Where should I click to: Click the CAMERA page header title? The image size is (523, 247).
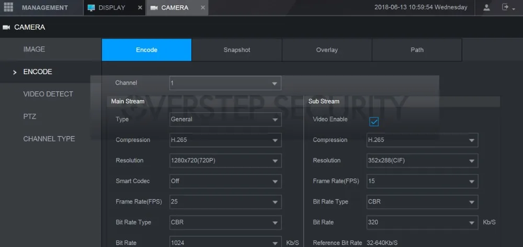pyautogui.click(x=29, y=27)
